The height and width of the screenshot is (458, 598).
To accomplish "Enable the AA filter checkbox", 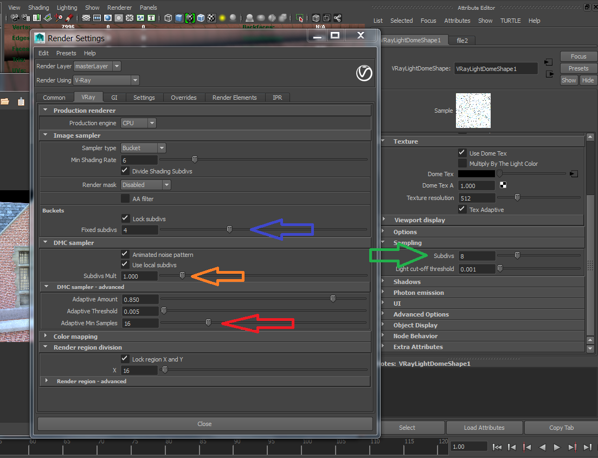I will (125, 199).
